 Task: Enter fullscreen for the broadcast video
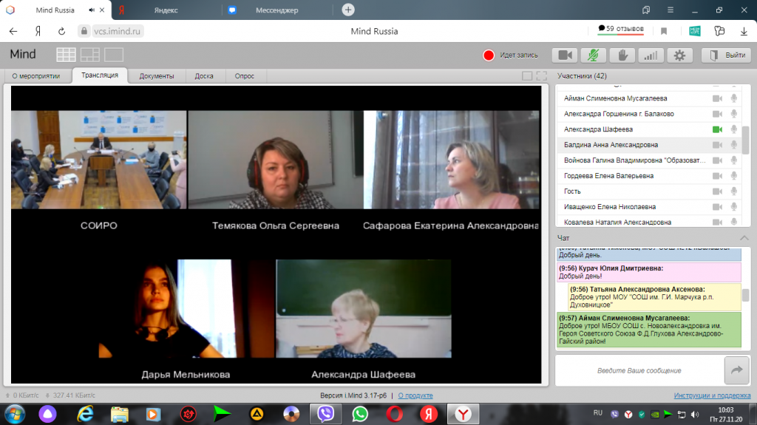point(541,76)
